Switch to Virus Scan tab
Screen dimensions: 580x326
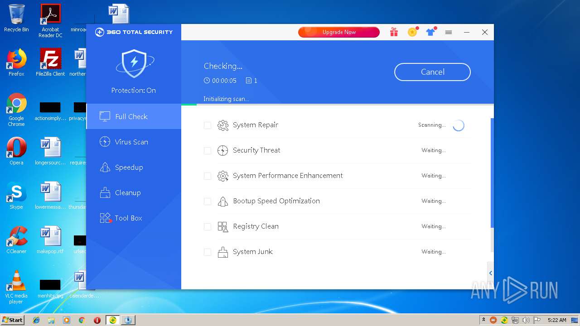tap(134, 142)
